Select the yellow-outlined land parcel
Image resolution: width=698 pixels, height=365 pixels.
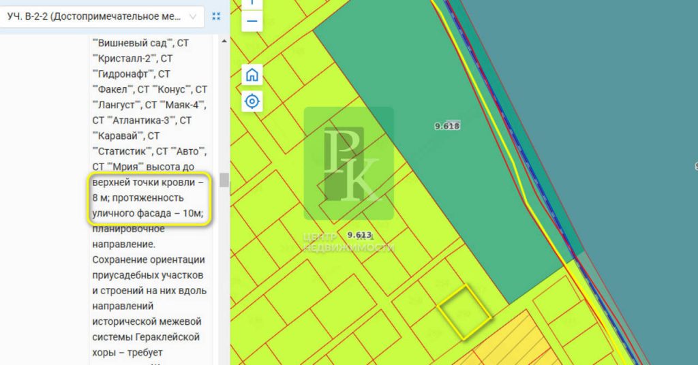465,313
